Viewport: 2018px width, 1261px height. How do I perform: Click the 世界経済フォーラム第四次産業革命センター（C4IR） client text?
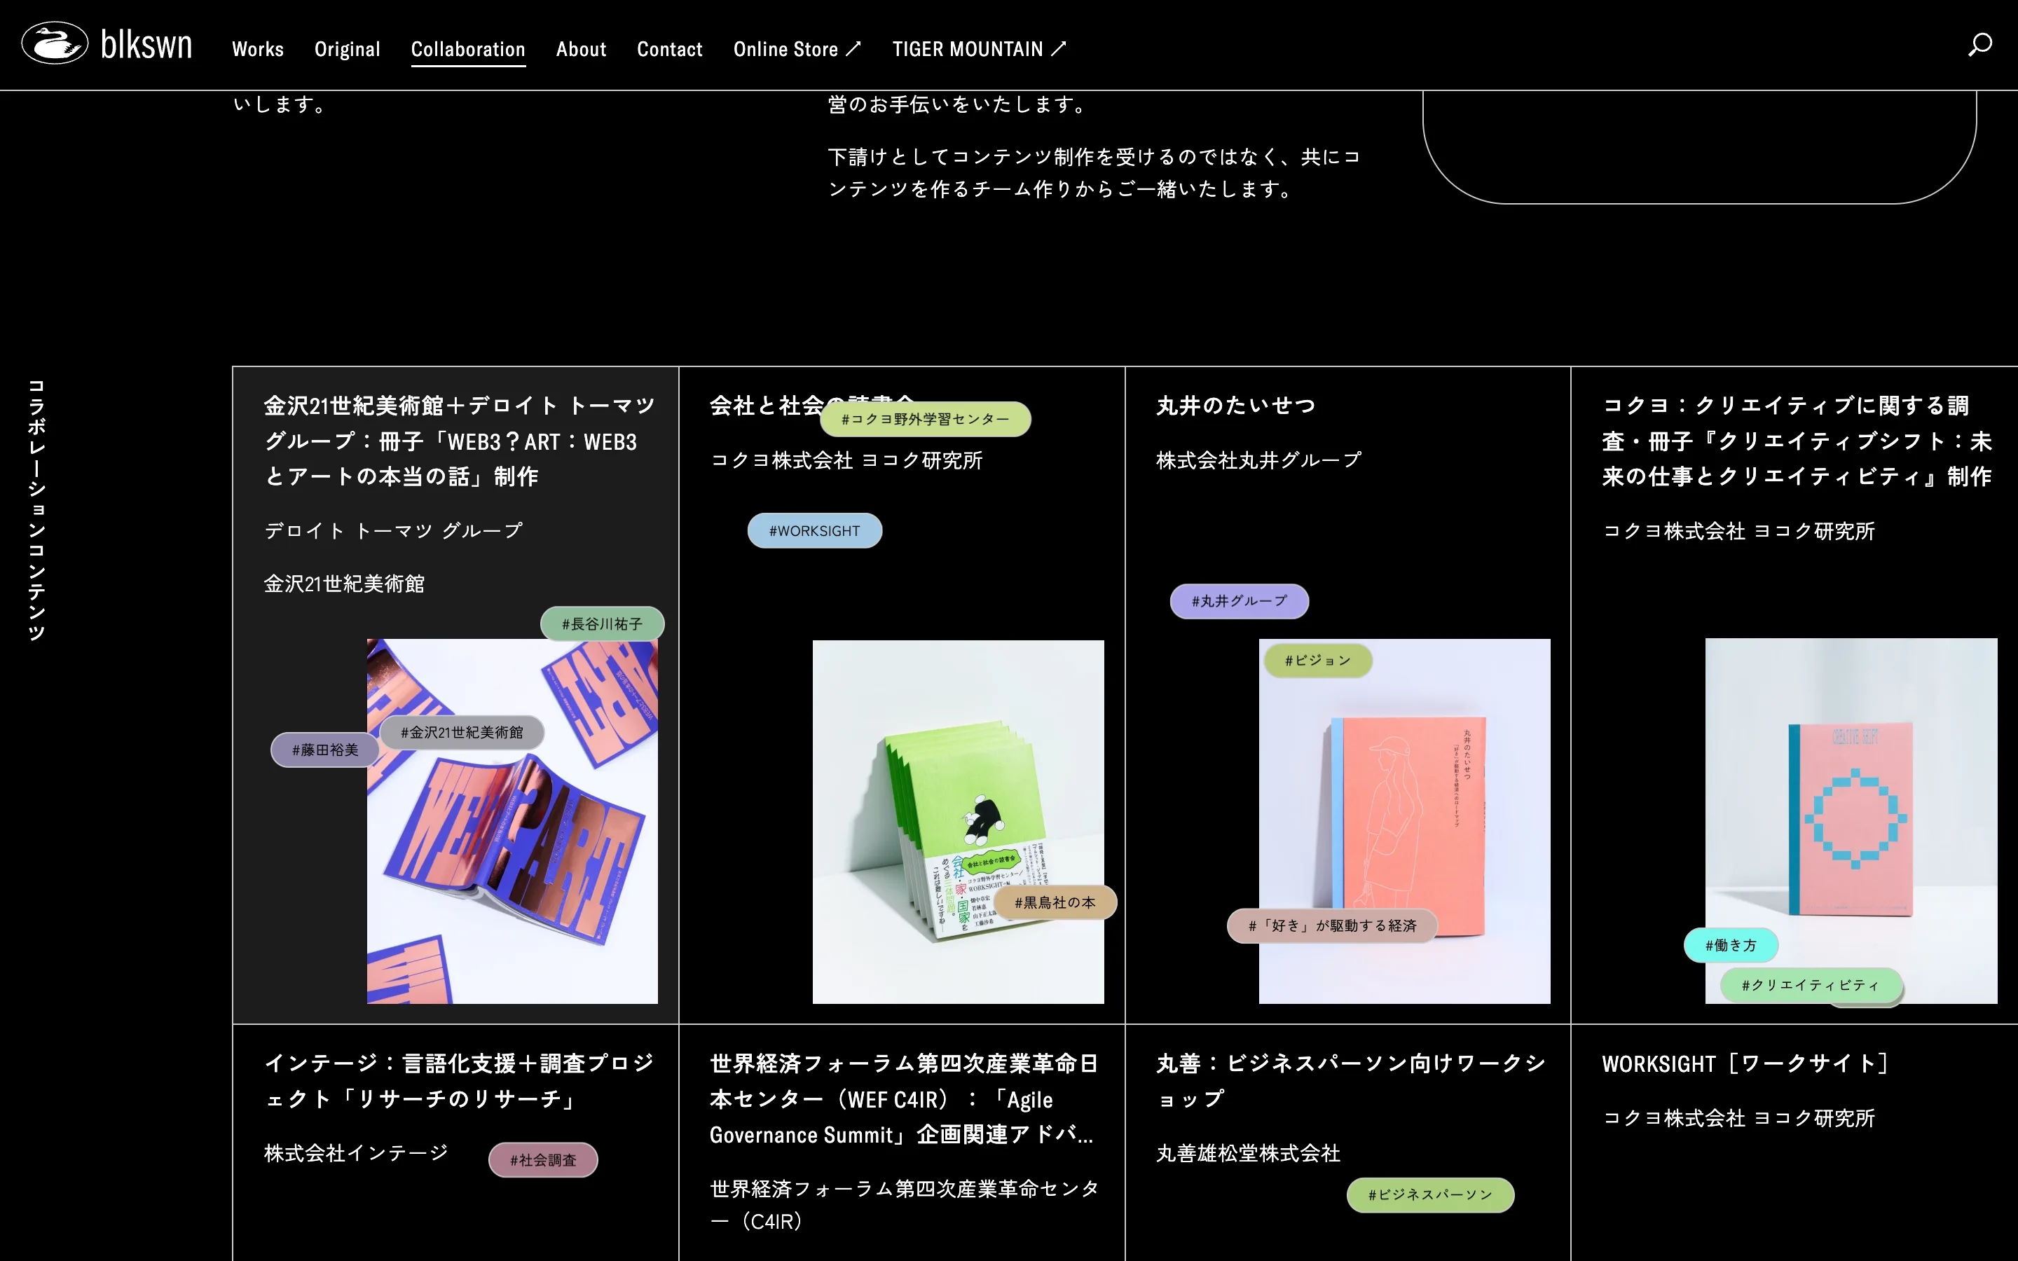click(x=905, y=1205)
